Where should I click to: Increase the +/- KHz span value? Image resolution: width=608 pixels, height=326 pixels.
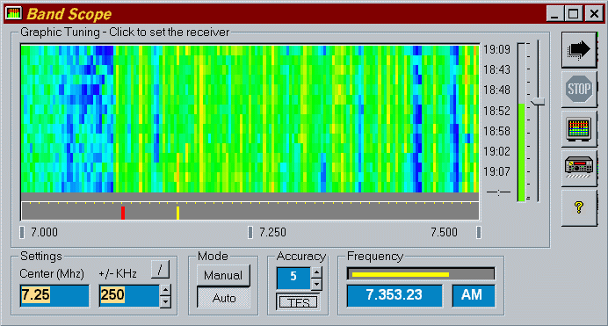pos(165,290)
